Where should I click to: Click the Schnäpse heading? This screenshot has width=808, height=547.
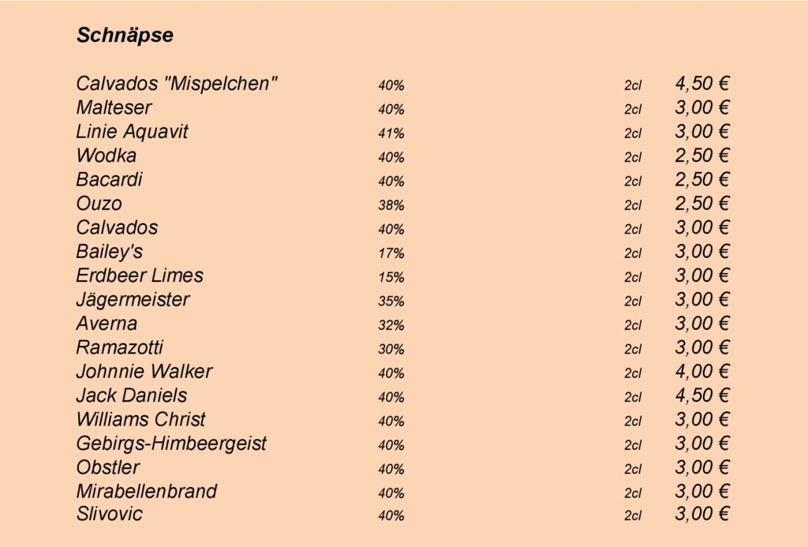125,36
